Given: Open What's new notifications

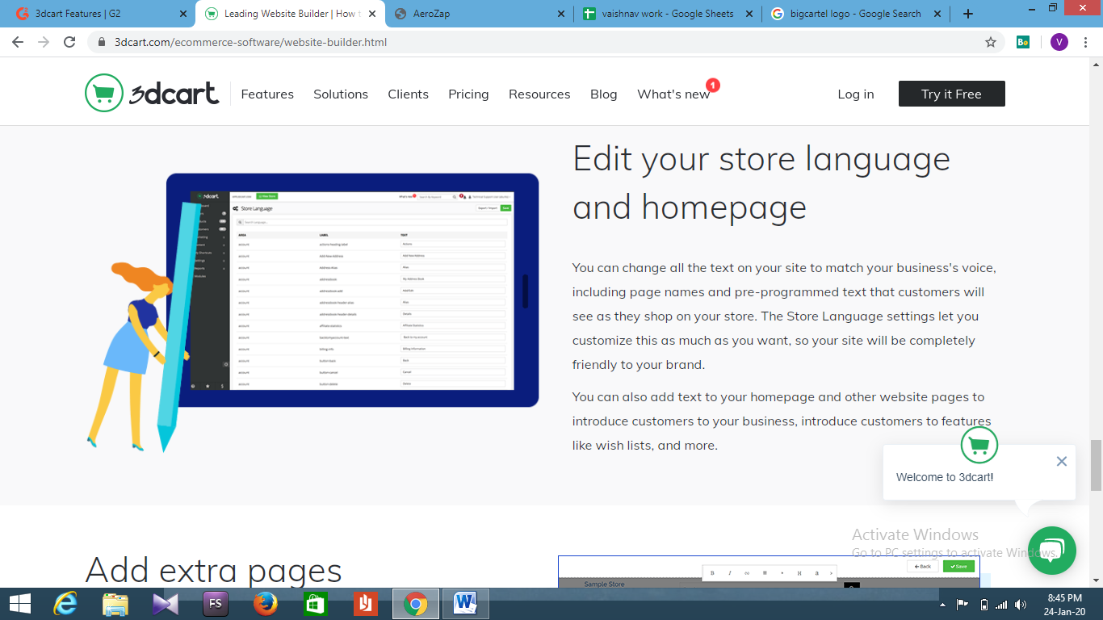Looking at the screenshot, I should (x=673, y=94).
